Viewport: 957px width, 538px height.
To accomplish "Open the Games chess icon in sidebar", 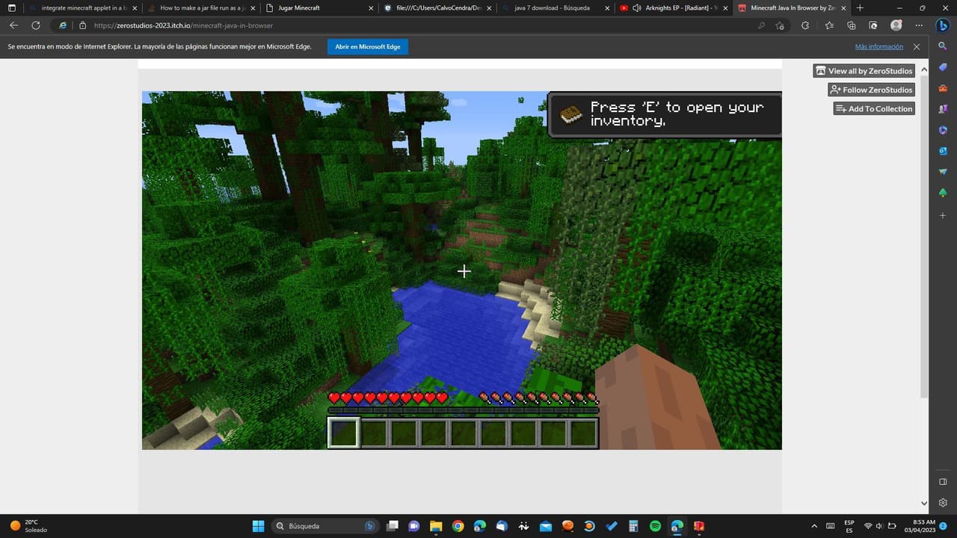I will (943, 109).
